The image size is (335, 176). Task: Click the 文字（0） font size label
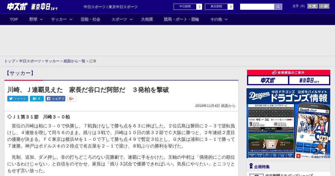point(299,6)
